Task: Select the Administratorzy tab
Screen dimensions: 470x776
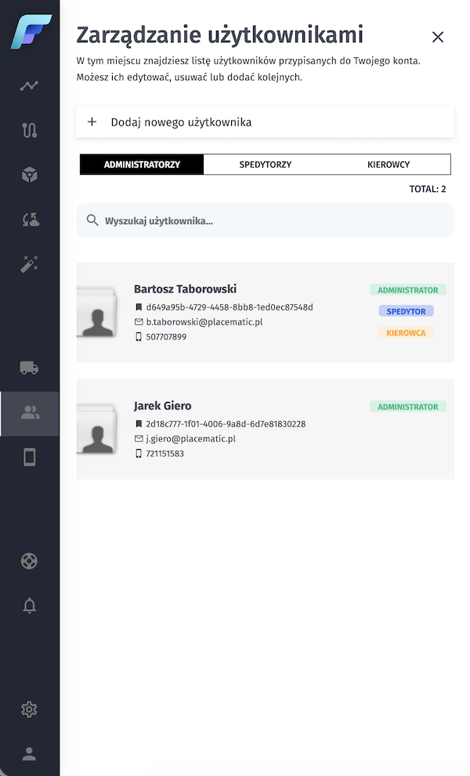Action: [x=143, y=165]
